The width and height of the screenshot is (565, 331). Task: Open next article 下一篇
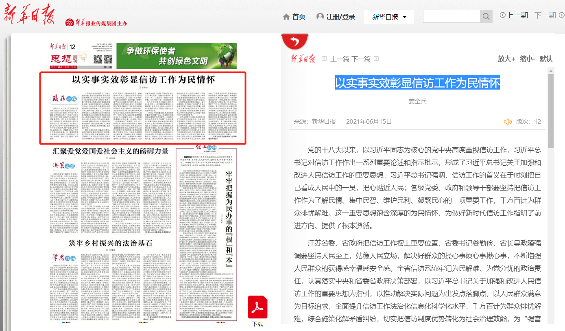tap(361, 59)
